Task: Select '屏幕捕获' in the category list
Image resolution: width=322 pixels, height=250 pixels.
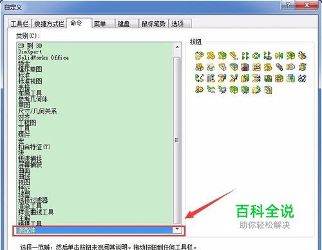Action: click(30, 165)
